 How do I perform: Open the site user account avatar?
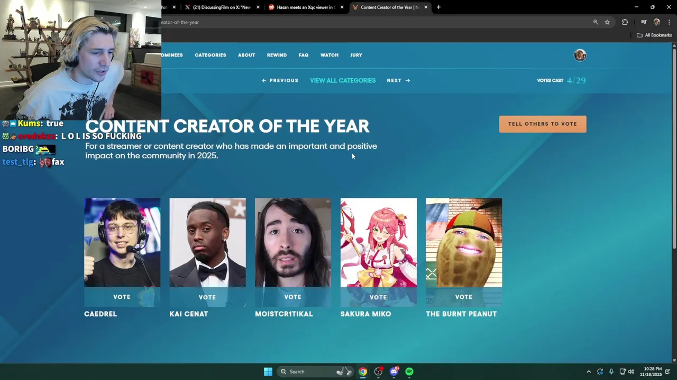580,55
